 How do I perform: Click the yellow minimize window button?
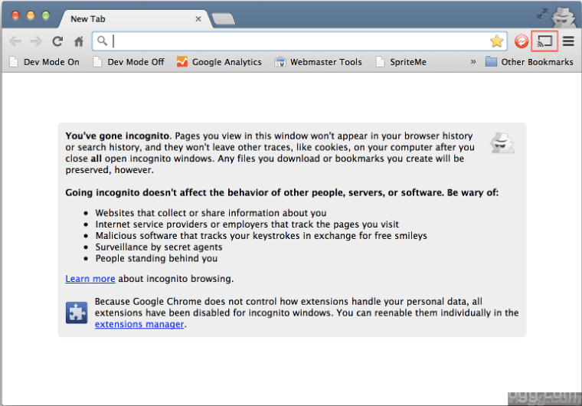(x=31, y=15)
